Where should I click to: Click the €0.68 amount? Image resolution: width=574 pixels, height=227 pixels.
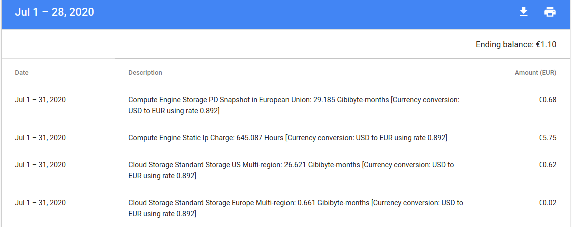pyautogui.click(x=547, y=100)
